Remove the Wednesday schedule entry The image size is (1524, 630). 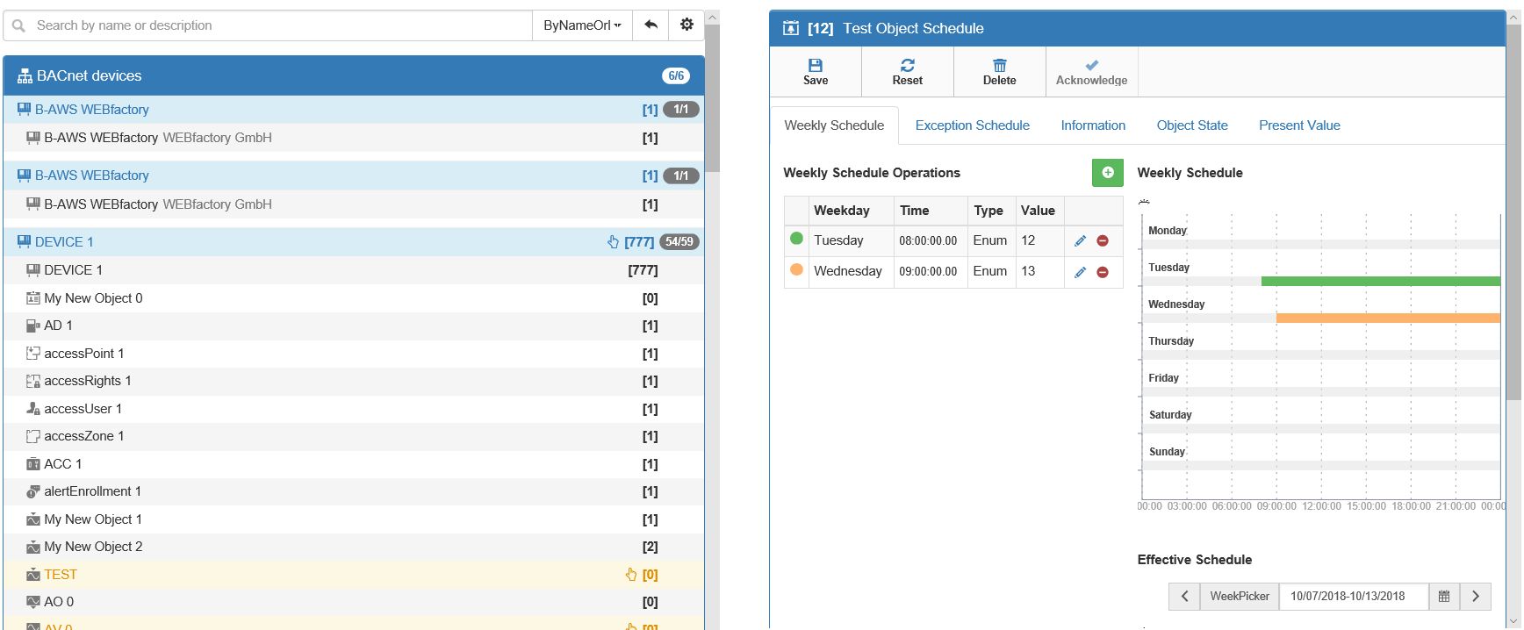pos(1103,272)
